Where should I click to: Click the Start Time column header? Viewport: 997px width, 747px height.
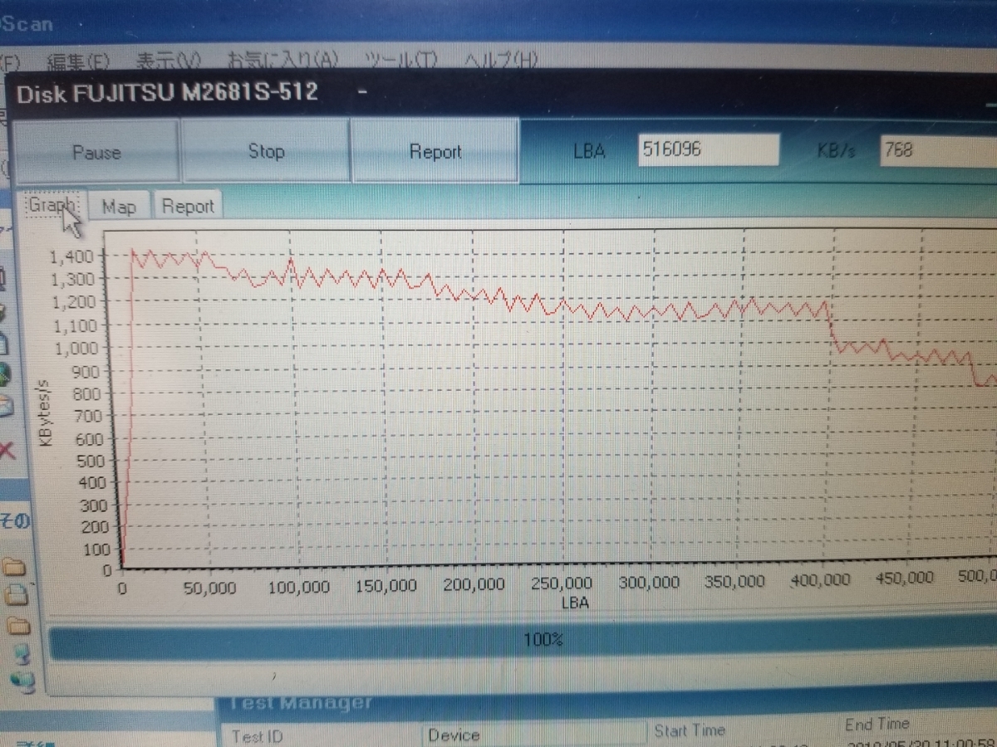coord(690,731)
